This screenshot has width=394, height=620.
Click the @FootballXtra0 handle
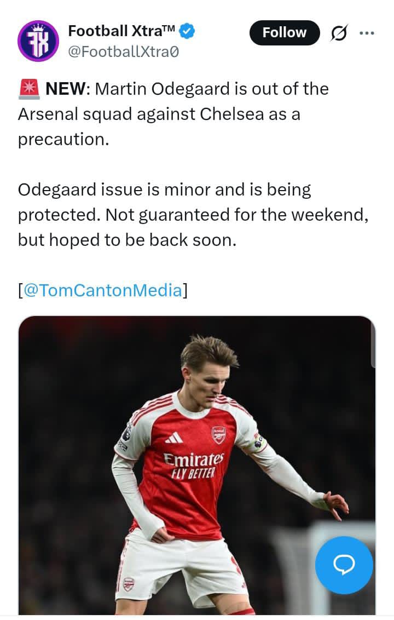(123, 52)
